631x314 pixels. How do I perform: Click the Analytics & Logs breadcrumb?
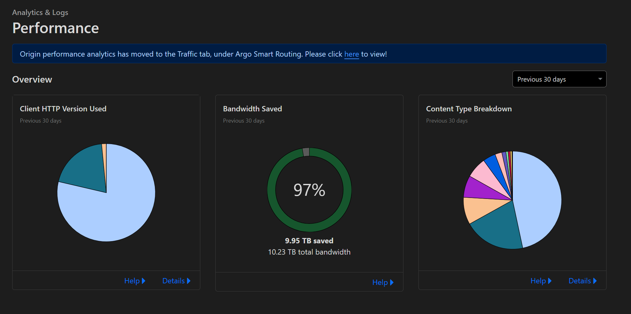coord(40,13)
